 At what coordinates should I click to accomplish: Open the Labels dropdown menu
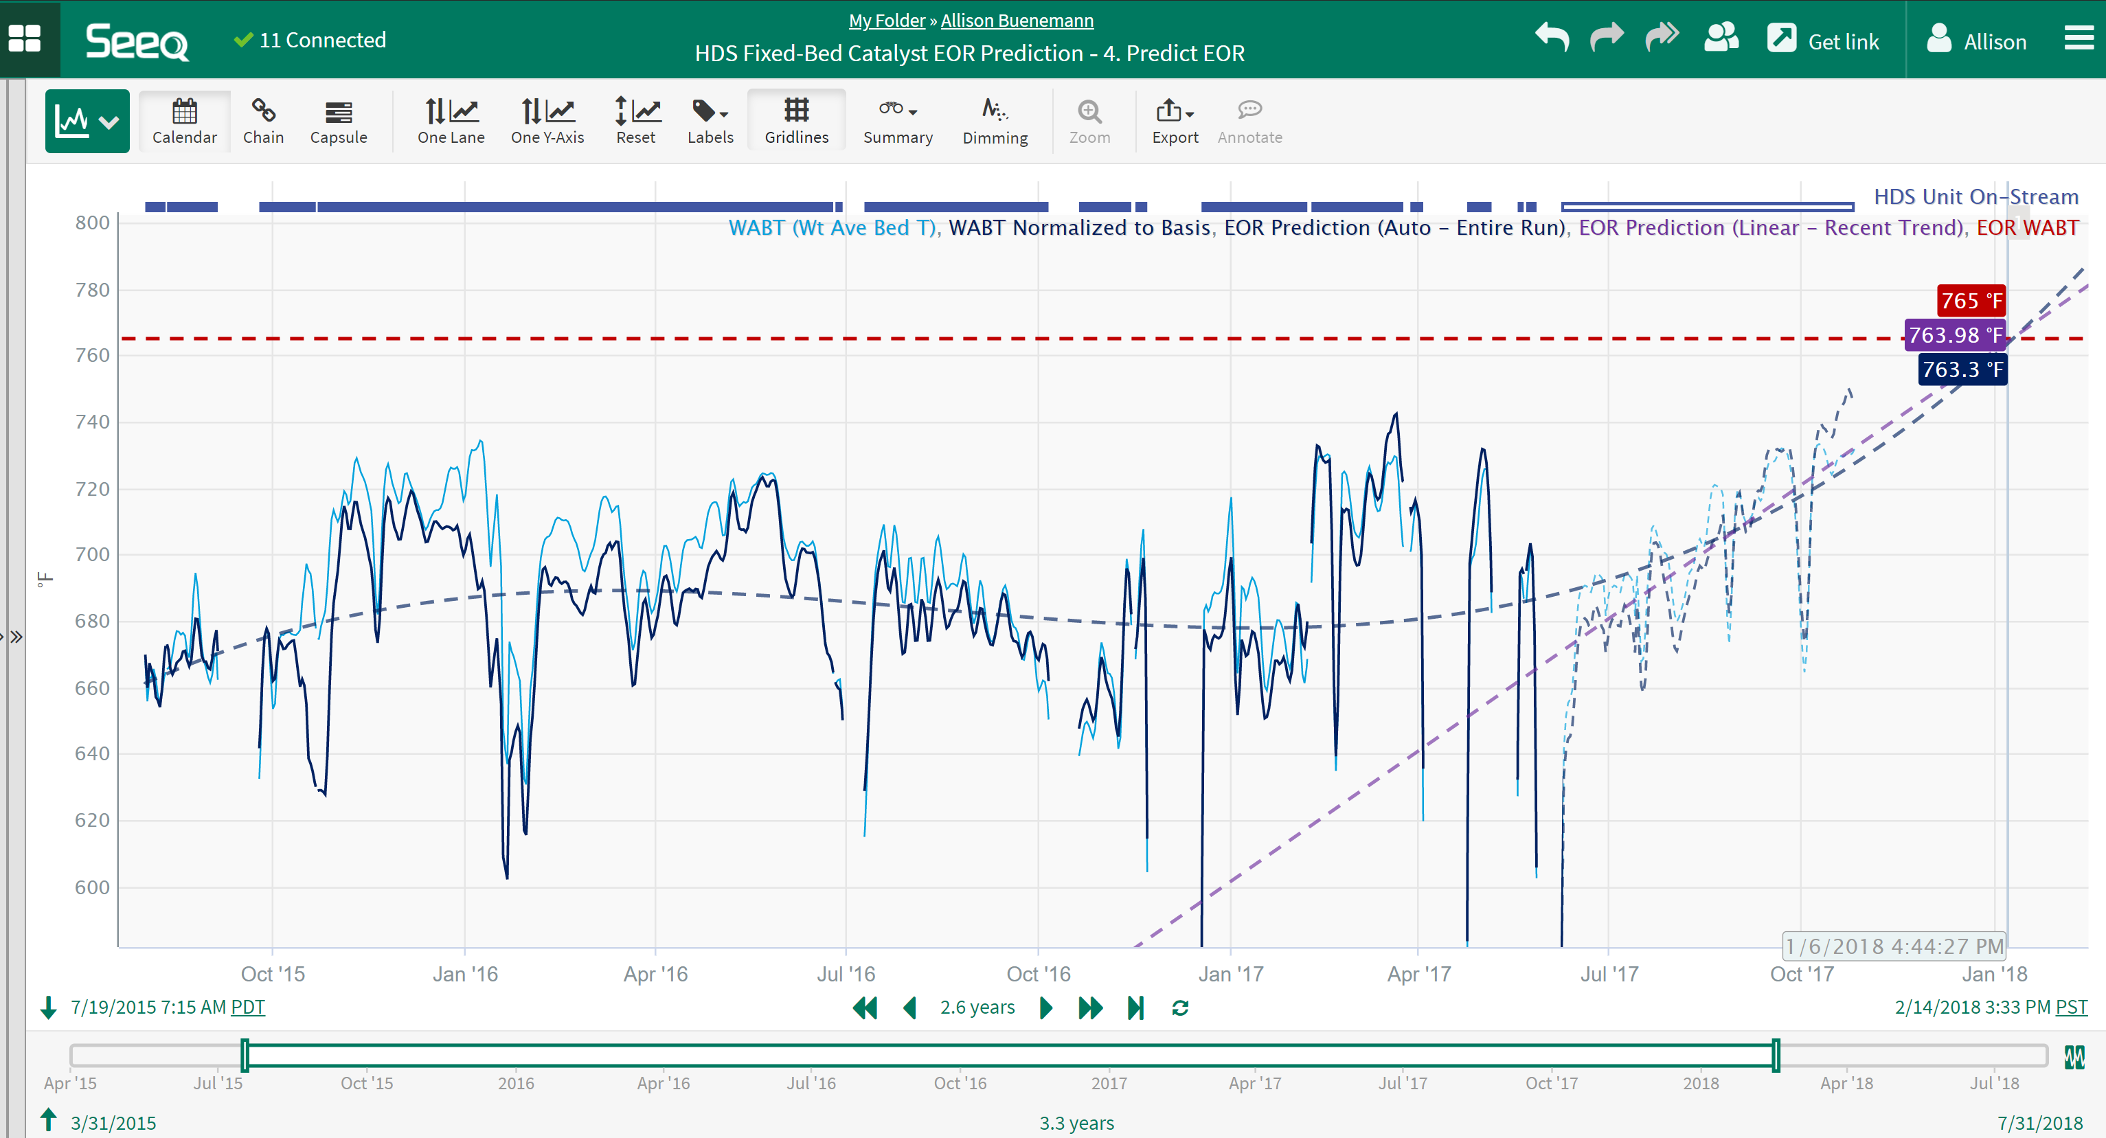[x=710, y=122]
